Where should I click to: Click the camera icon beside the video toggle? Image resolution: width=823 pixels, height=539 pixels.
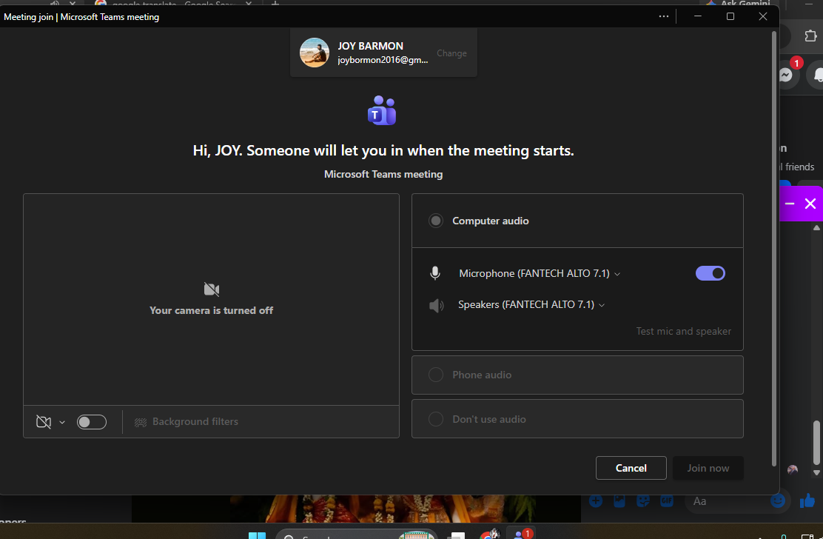44,422
